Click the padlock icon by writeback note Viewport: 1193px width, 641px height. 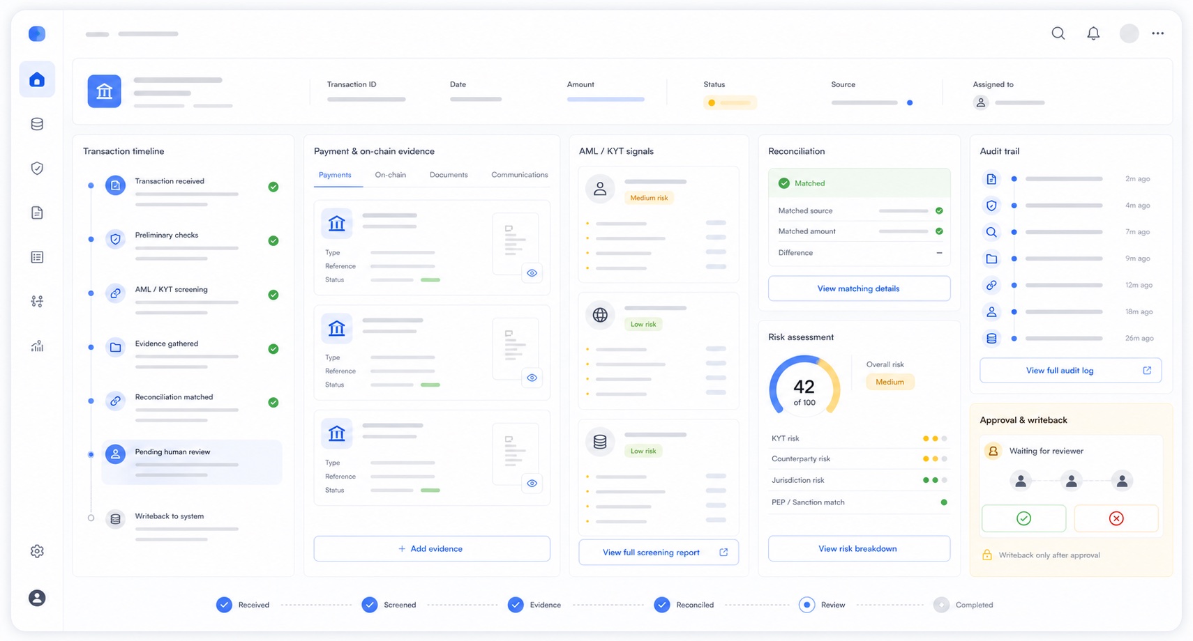click(987, 555)
